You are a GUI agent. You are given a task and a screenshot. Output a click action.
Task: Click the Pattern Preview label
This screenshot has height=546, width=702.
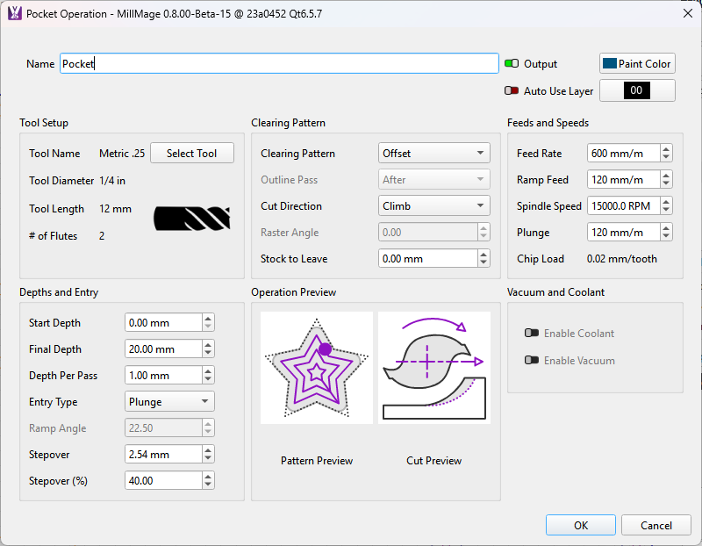[x=317, y=461]
